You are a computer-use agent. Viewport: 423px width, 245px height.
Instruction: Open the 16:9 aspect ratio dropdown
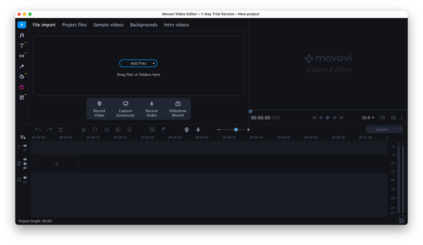[x=368, y=118]
